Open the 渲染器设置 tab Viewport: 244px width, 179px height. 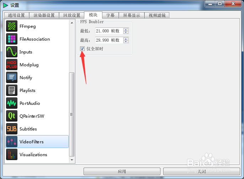click(x=44, y=15)
